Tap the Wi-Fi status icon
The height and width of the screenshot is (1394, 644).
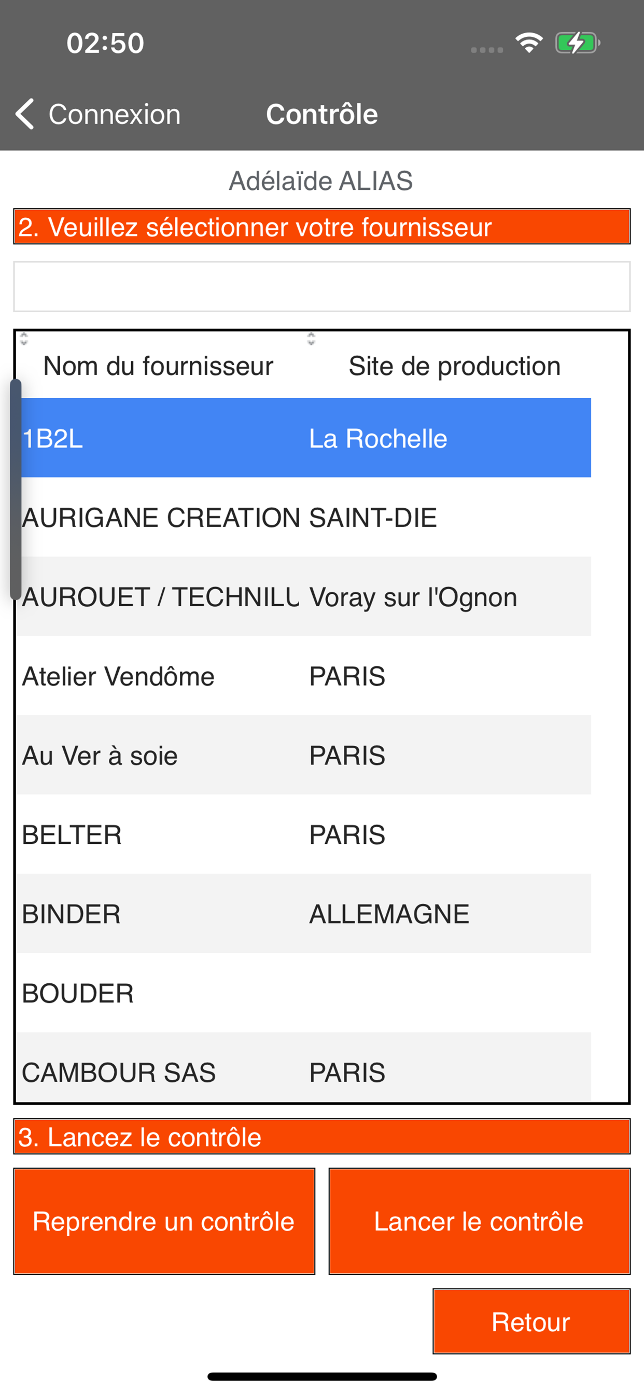pos(529,42)
